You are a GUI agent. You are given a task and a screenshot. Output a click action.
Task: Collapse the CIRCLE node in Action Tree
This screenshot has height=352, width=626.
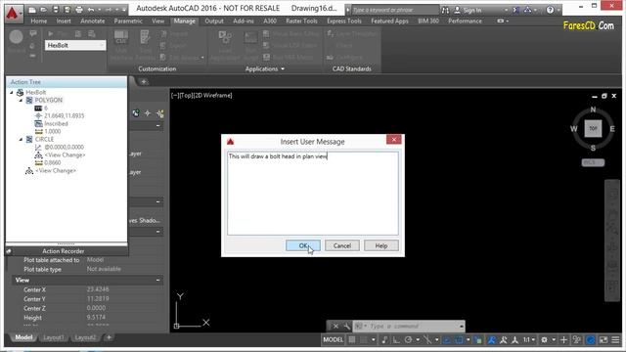(x=21, y=139)
